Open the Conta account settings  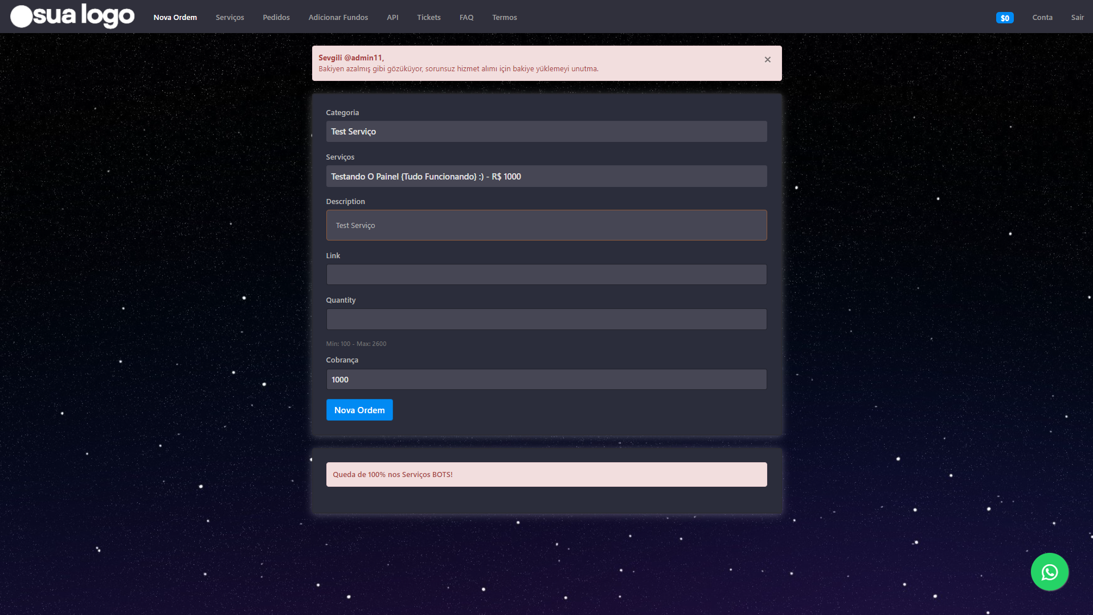(x=1042, y=17)
